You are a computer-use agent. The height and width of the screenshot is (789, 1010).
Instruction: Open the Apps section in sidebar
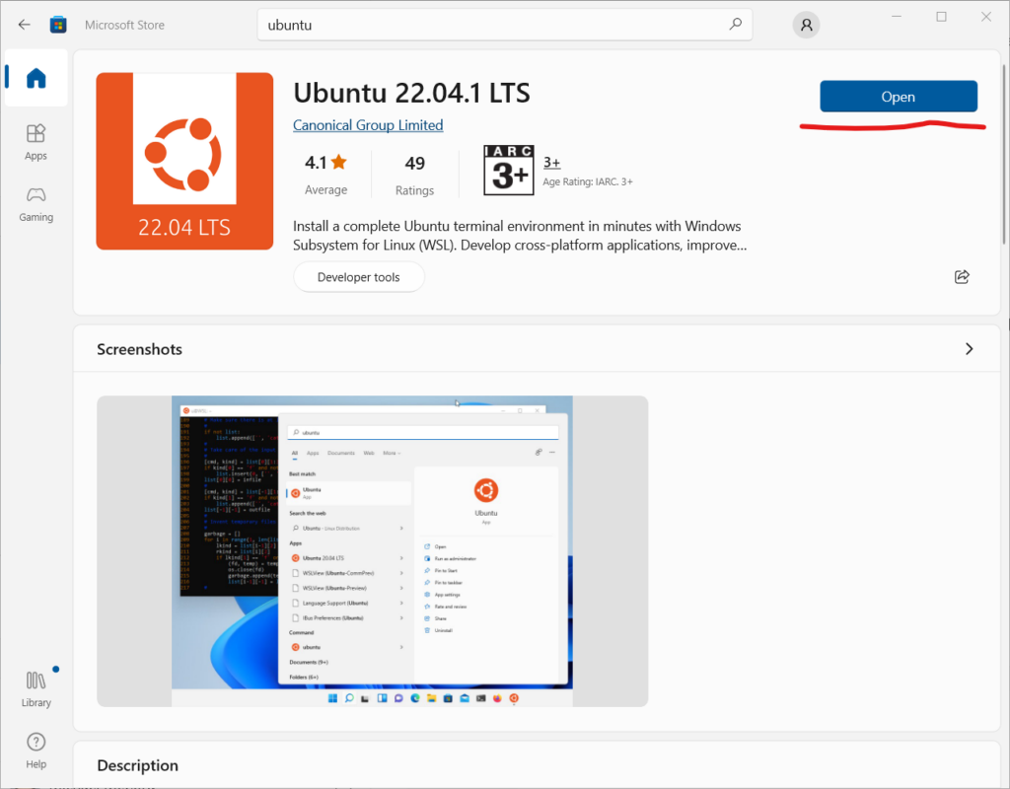pyautogui.click(x=36, y=142)
